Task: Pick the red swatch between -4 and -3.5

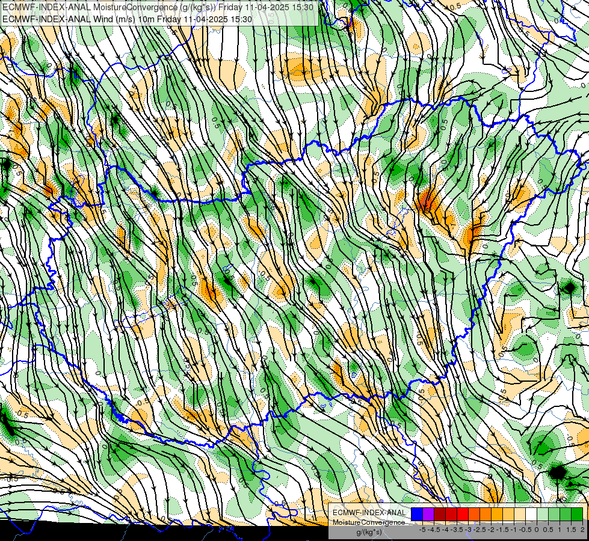Action: pyautogui.click(x=451, y=515)
